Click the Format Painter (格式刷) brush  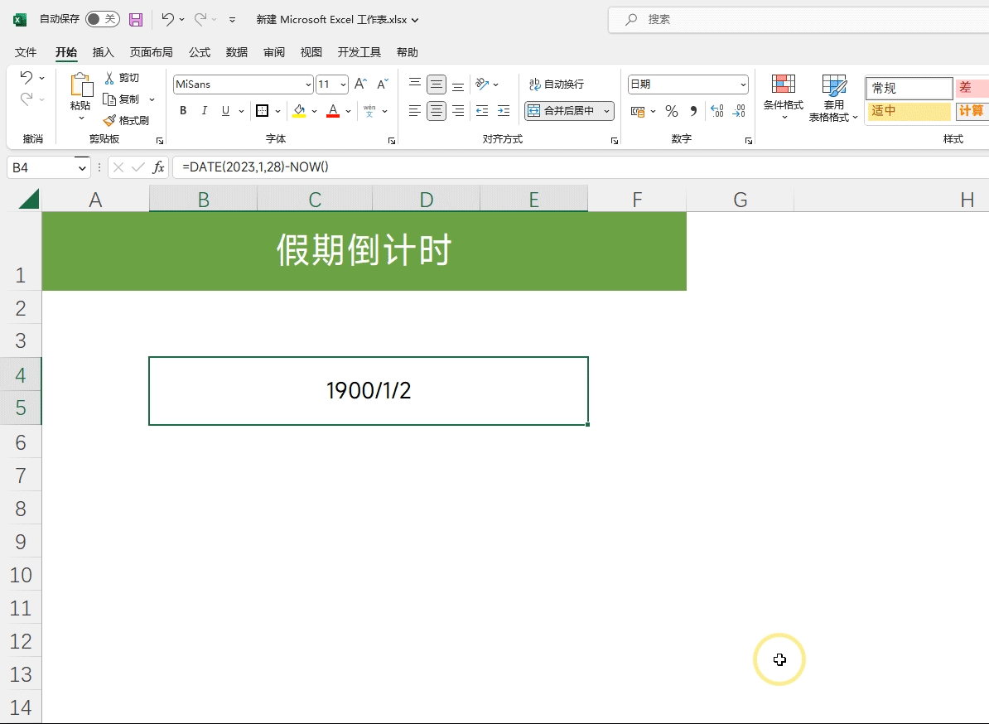point(109,120)
